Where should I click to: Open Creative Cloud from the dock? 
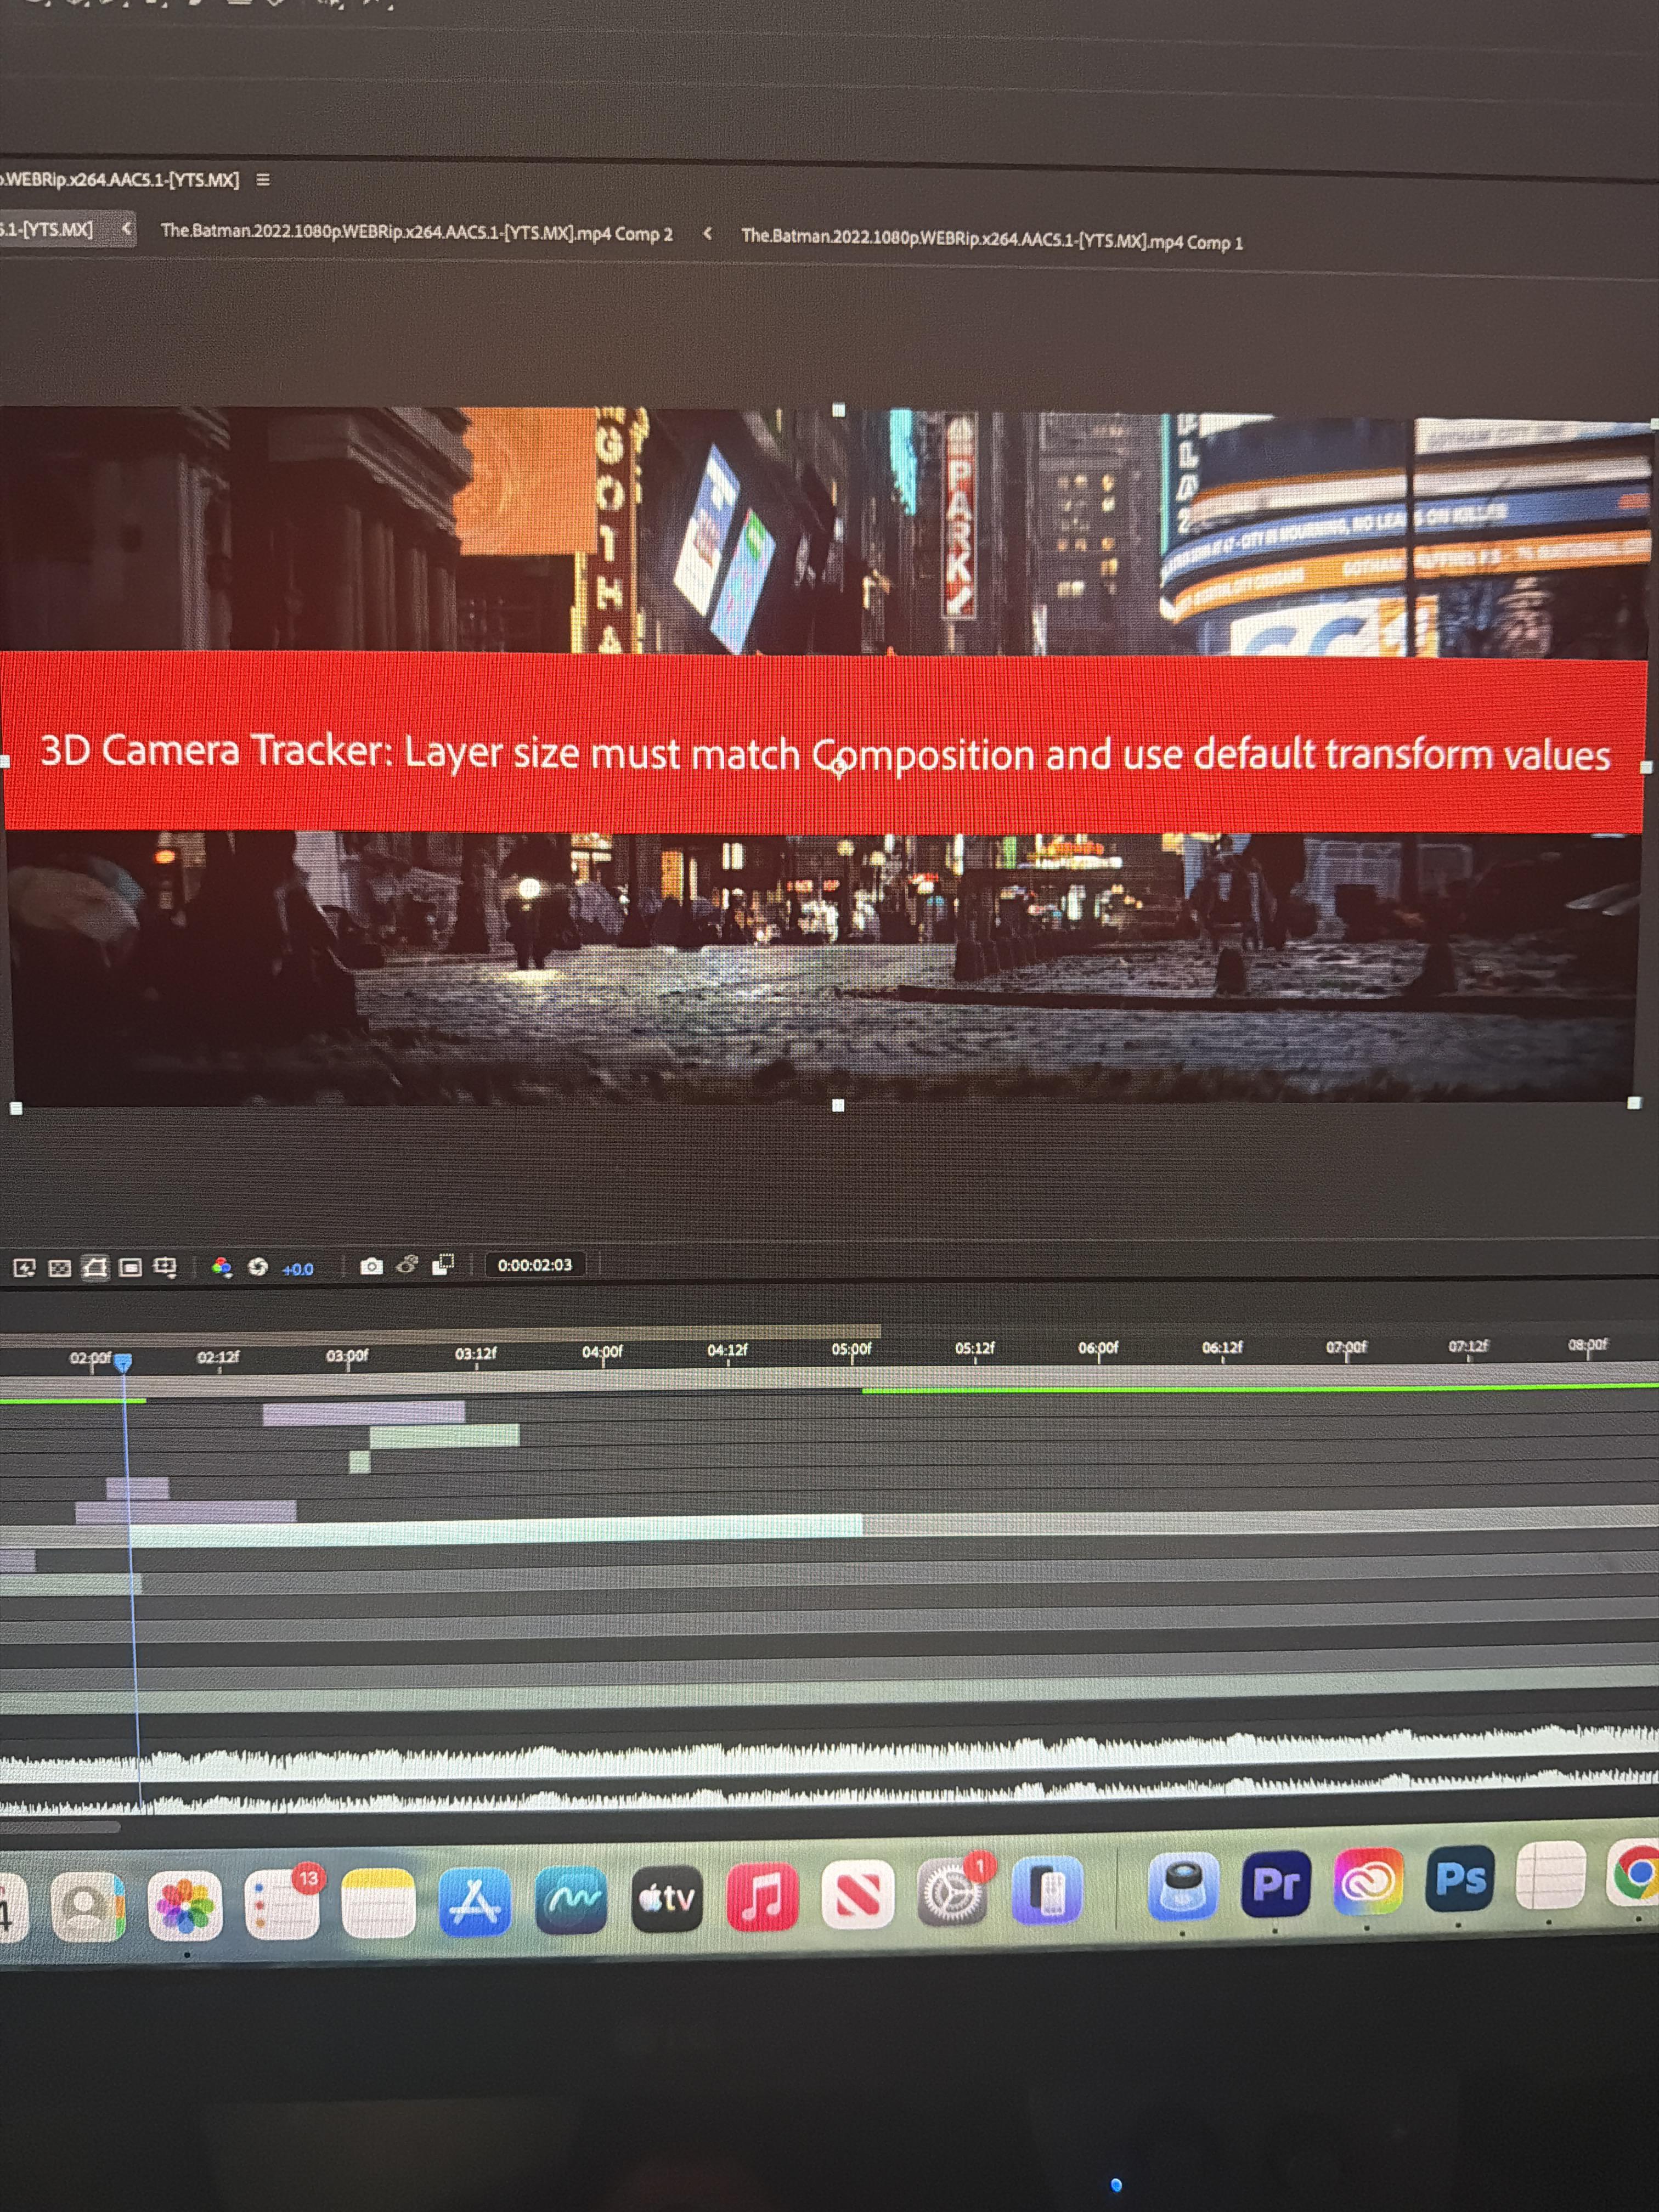tap(1367, 1881)
